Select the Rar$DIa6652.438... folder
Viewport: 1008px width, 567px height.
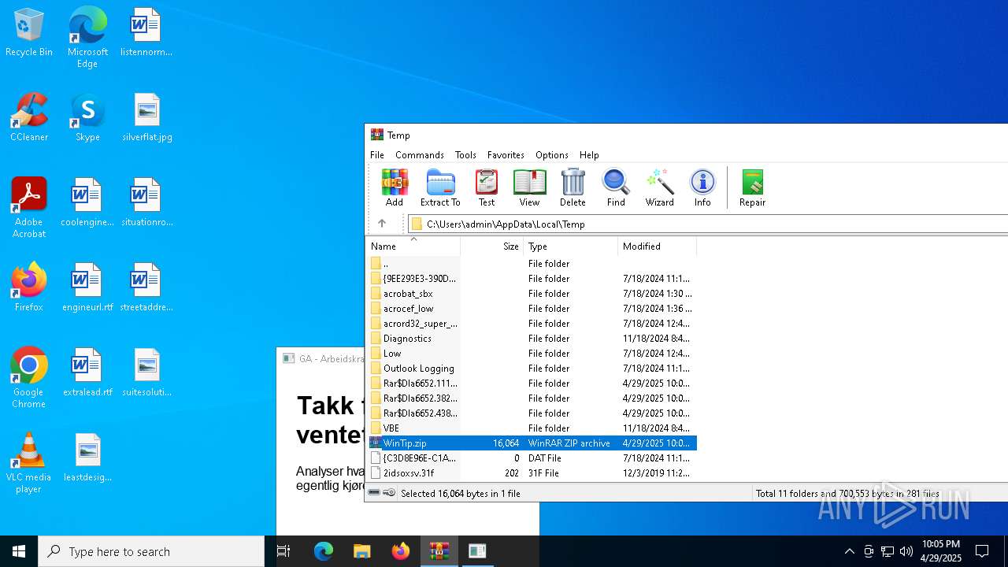pyautogui.click(x=532, y=413)
